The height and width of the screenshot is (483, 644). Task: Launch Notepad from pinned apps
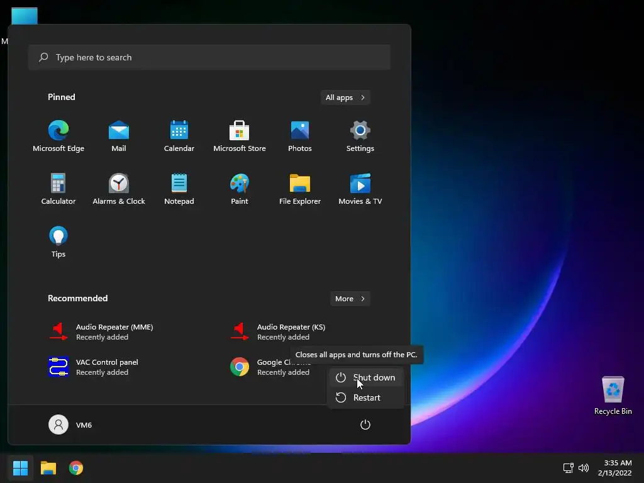point(179,189)
